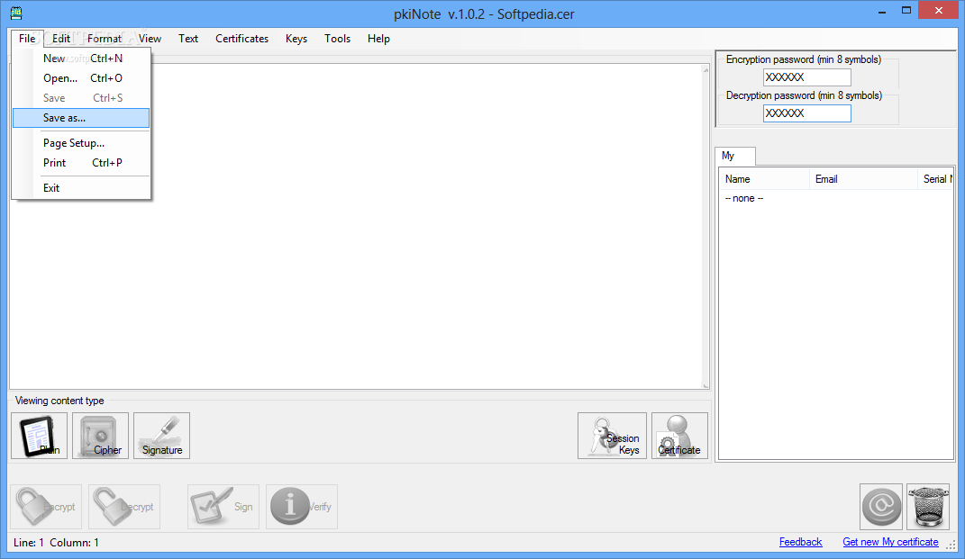
Task: Choose Open... from the File menu
Action: pos(81,78)
